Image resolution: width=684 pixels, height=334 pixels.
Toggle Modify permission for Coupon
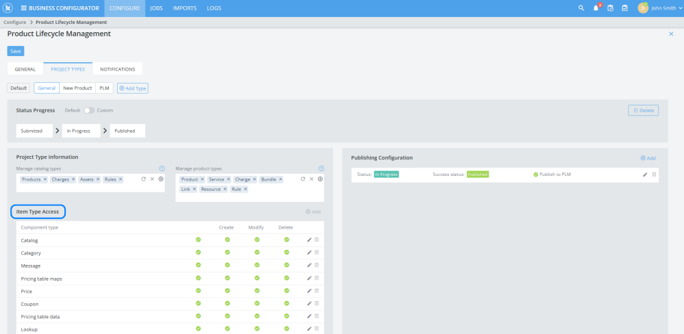257,303
